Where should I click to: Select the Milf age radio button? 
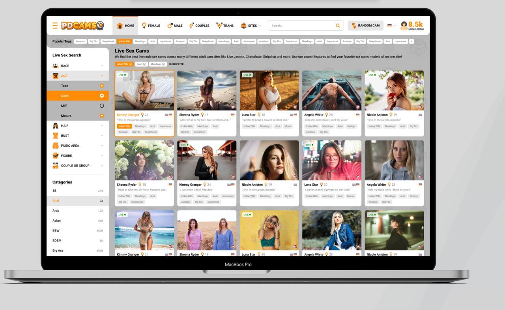tap(101, 106)
